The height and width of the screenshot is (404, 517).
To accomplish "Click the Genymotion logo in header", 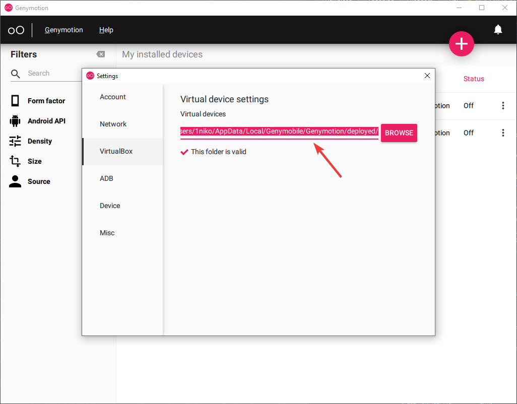I will point(16,30).
